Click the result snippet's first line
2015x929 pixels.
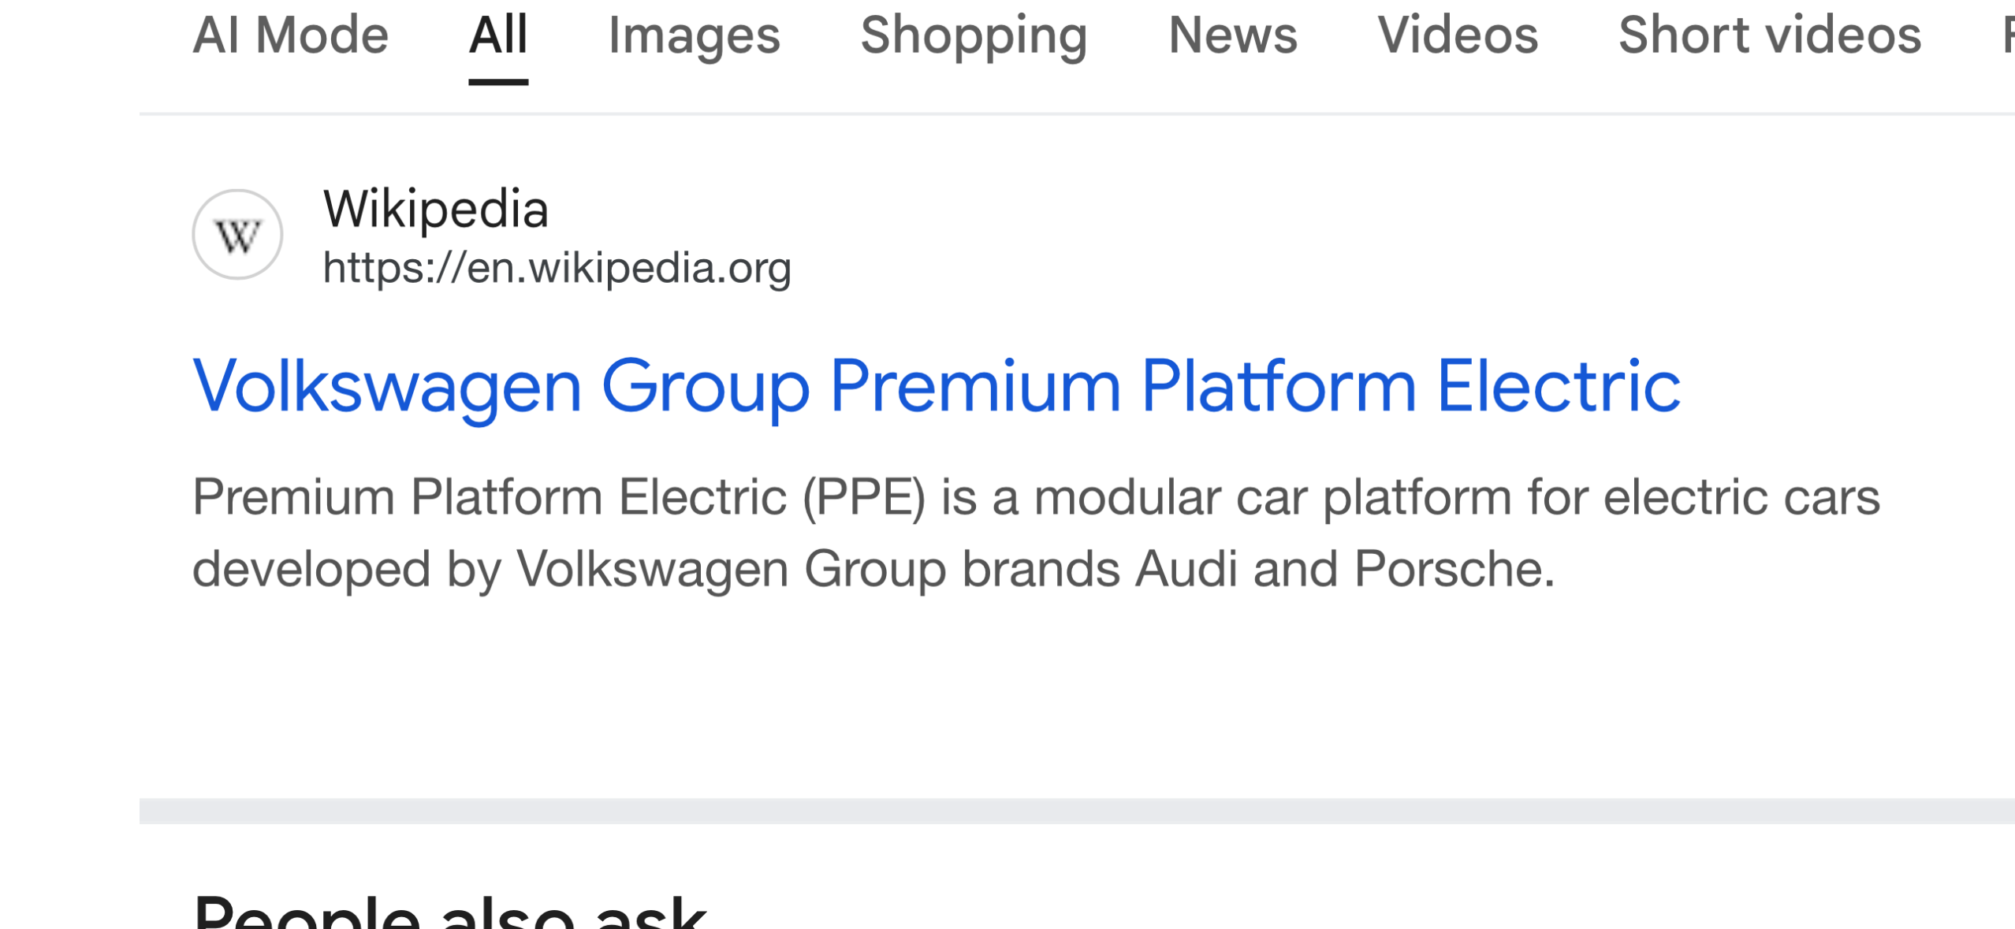(1036, 497)
